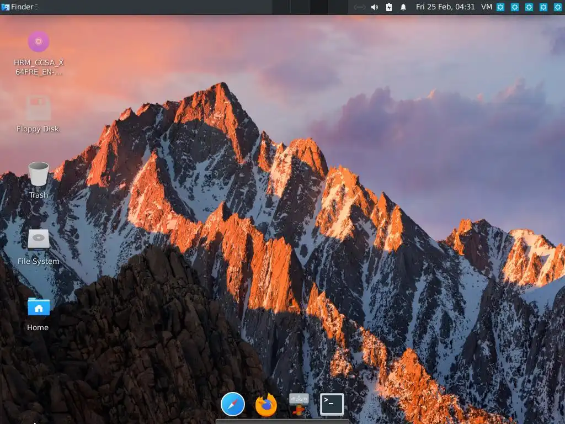Click the "Floppy Disk" label text
The image size is (565, 424).
(x=38, y=129)
